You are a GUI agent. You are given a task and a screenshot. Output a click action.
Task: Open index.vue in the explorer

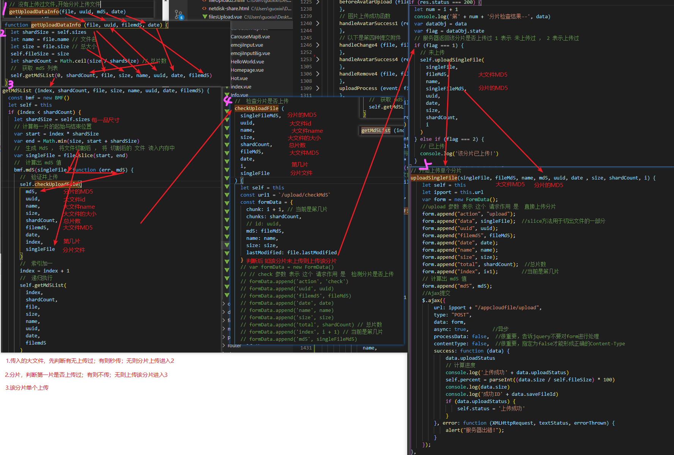(x=241, y=87)
